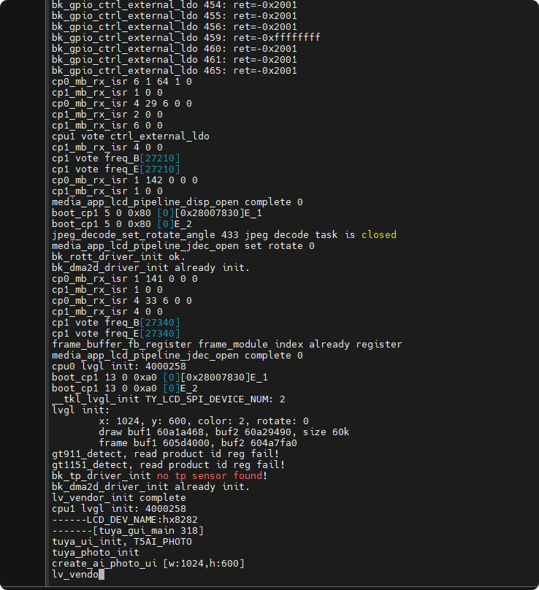Screen dimensions: 539x590
Task: Click the 'tuya_photo_init' line
Action: point(96,552)
